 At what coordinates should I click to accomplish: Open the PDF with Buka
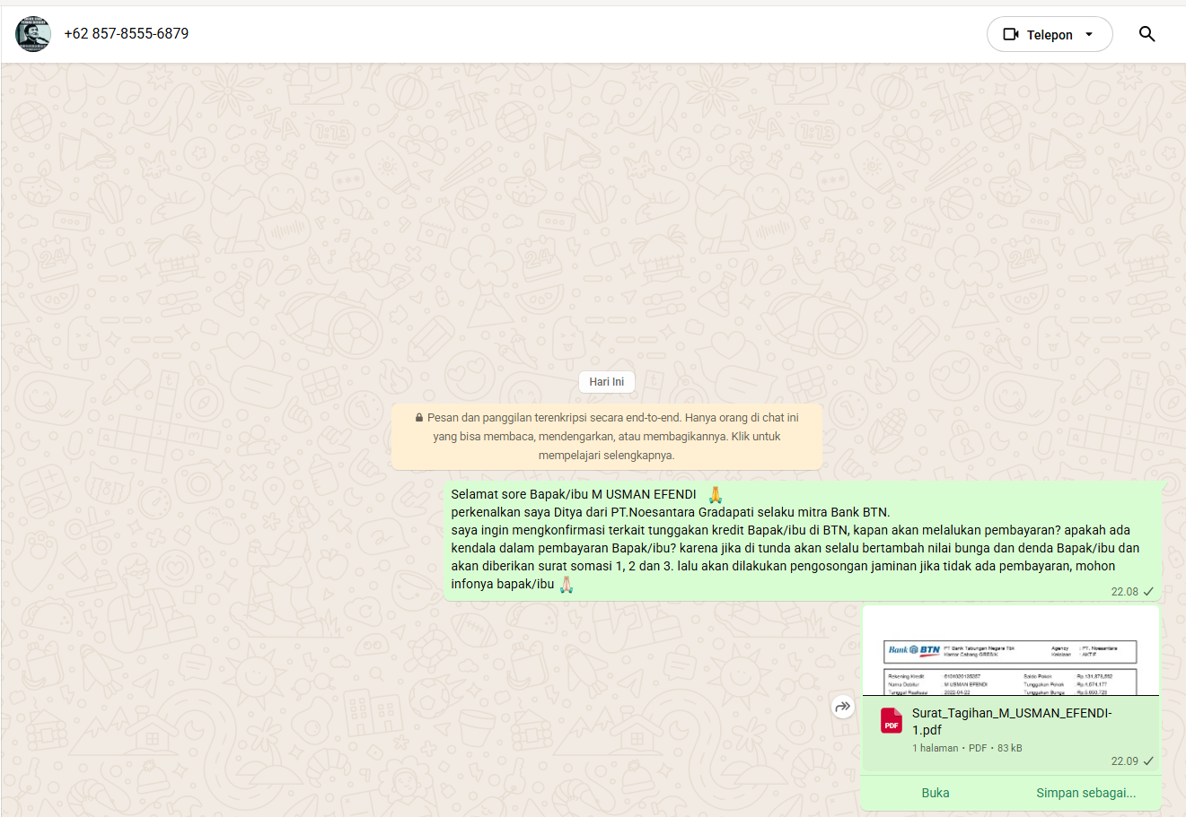tap(935, 793)
